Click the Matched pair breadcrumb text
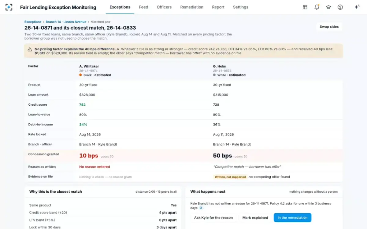Image resolution: width=367 pixels, height=229 pixels. click(x=101, y=22)
